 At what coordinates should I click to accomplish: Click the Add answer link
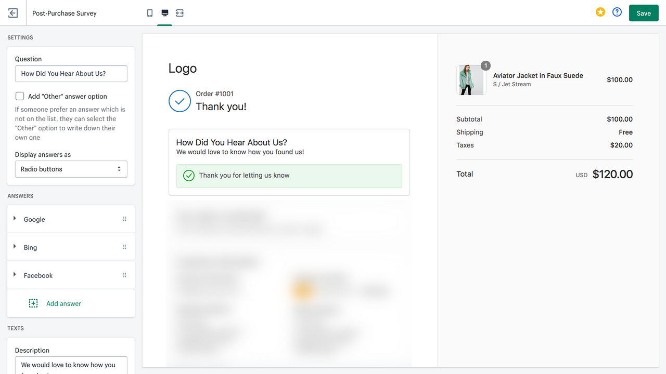click(x=63, y=303)
